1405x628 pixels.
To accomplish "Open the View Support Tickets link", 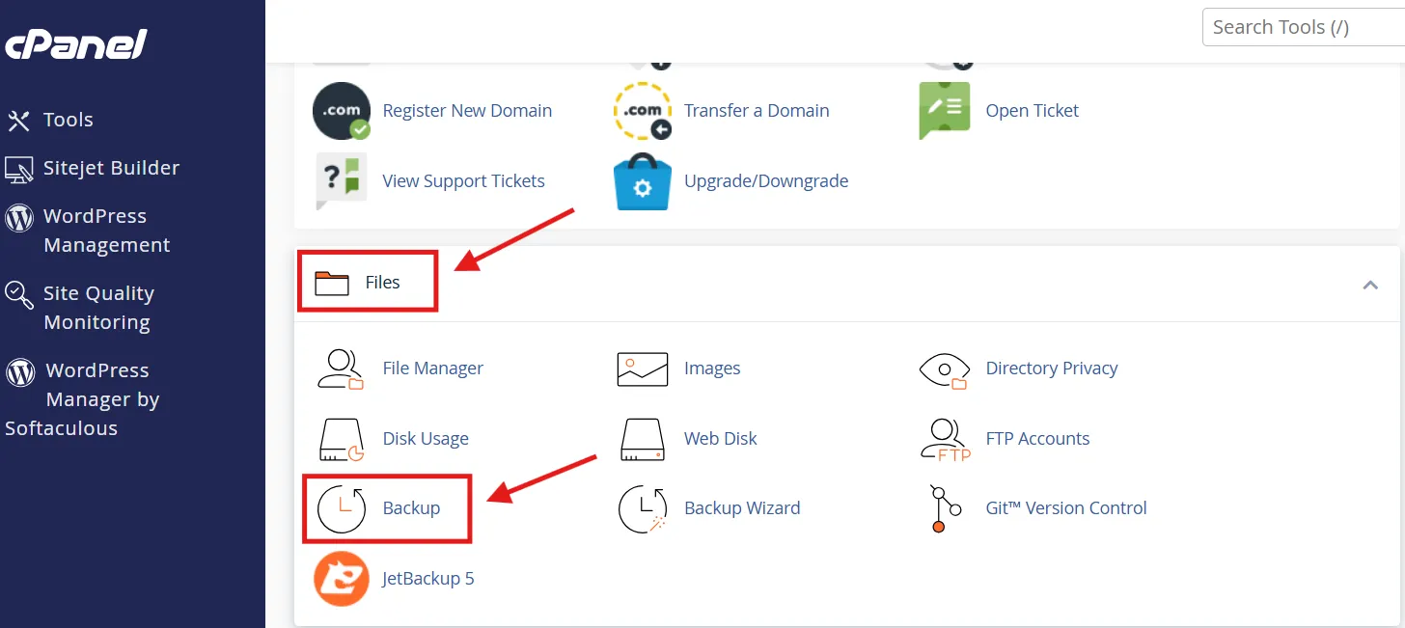I will click(463, 181).
